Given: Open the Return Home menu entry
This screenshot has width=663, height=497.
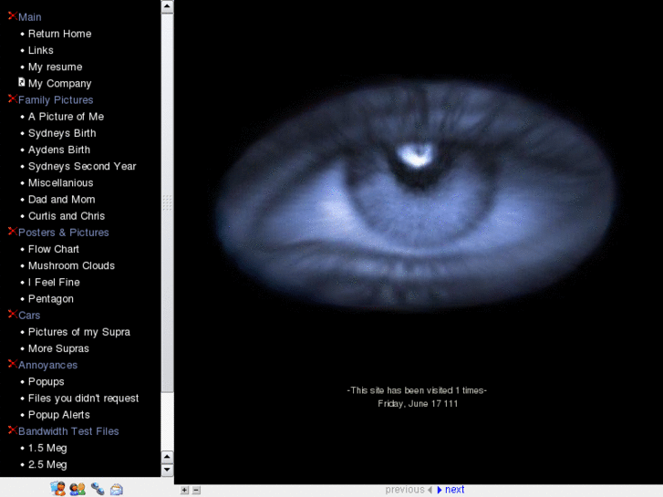Looking at the screenshot, I should tap(59, 34).
